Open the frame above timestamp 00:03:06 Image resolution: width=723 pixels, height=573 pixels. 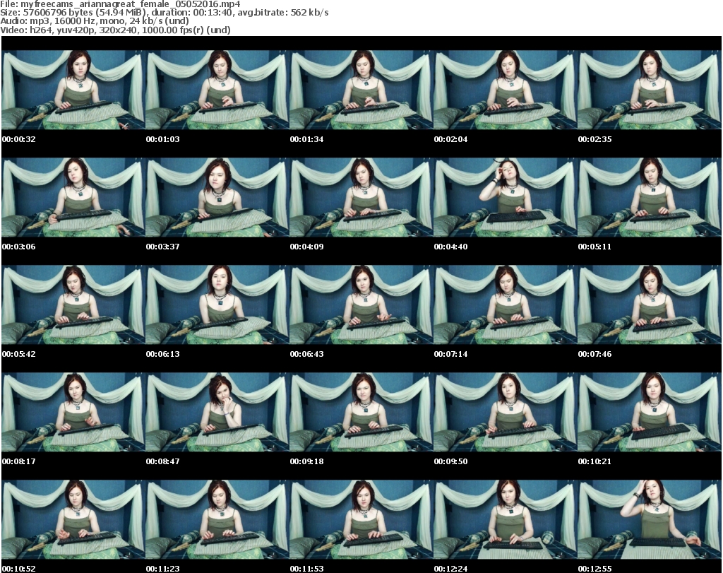point(73,197)
